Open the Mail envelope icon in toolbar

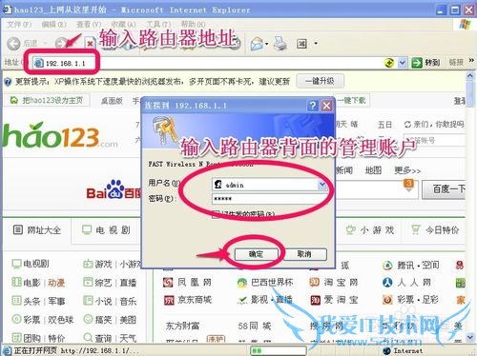tap(257, 44)
